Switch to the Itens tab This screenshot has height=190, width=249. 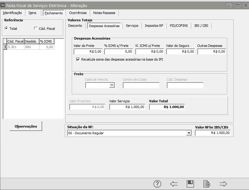point(32,13)
